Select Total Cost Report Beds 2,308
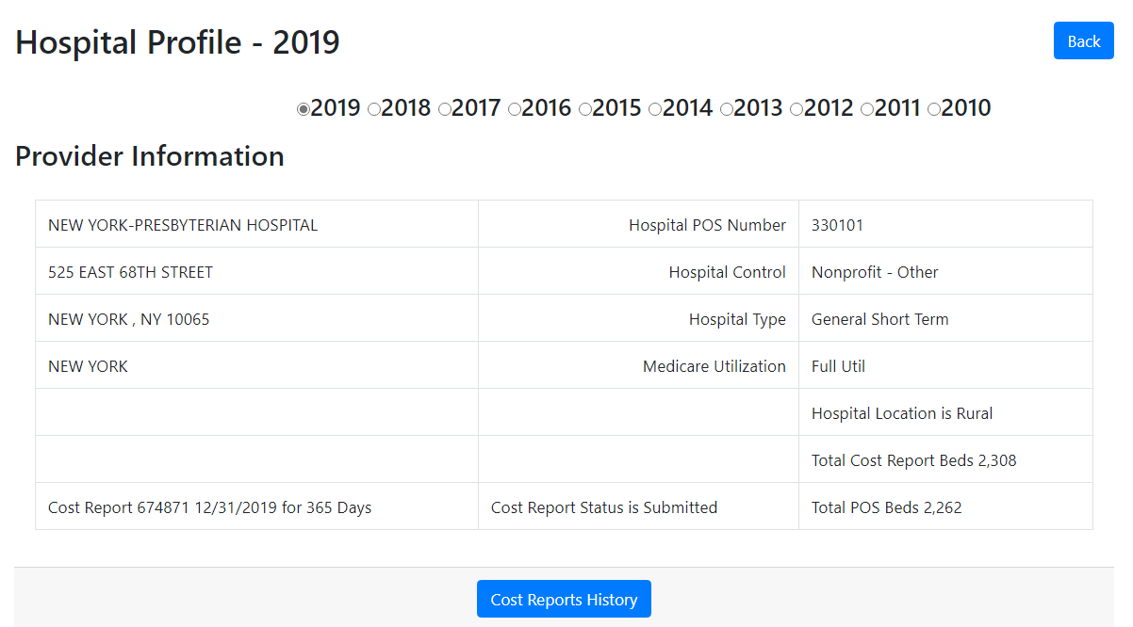 pos(913,460)
